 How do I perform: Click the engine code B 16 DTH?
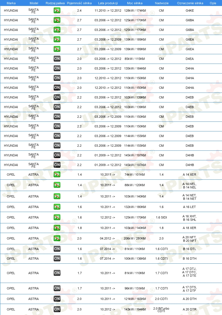click(x=189, y=259)
